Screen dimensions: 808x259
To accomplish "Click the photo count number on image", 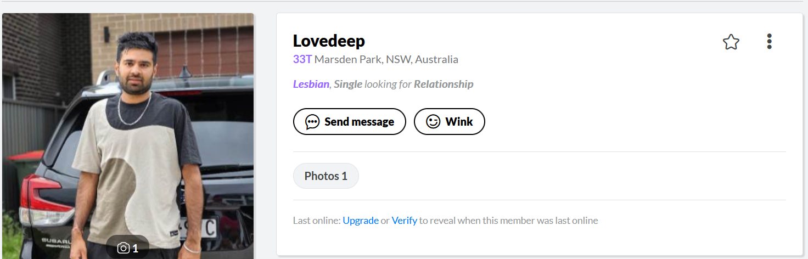I will (136, 249).
